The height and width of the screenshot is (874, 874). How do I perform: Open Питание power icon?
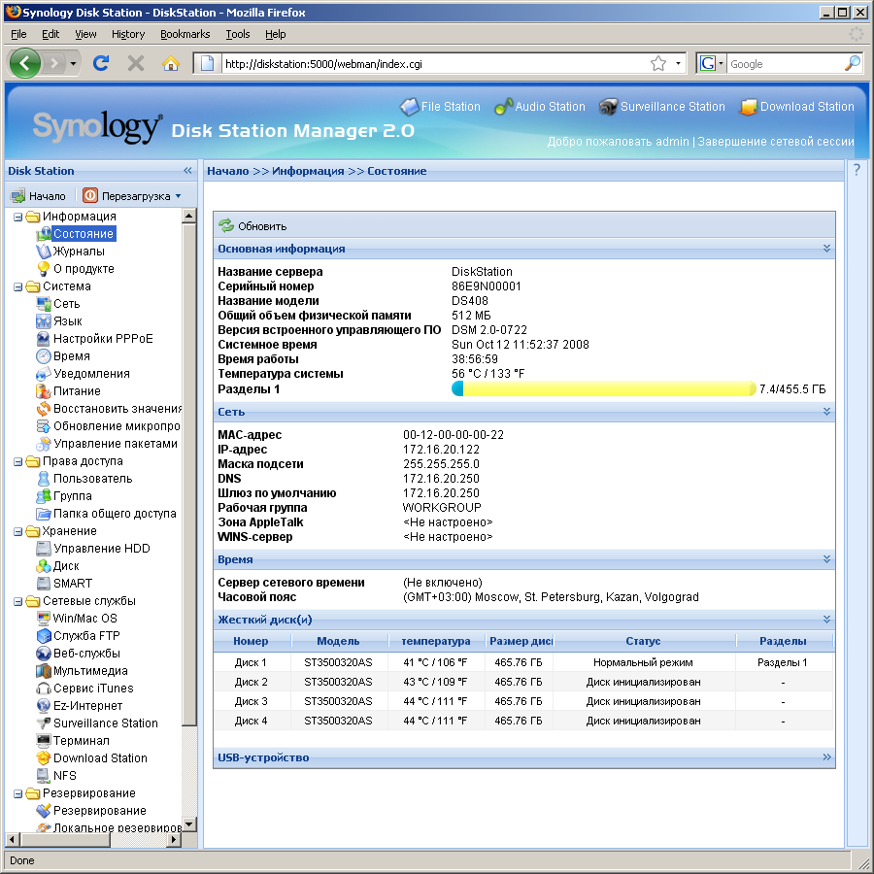tap(44, 390)
